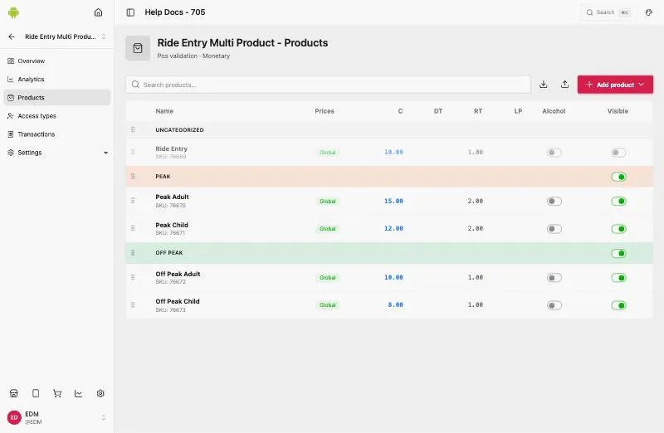Click the 8.00 price of Off Peak Child
Screen dimensions: 664x433
[x=396, y=304]
